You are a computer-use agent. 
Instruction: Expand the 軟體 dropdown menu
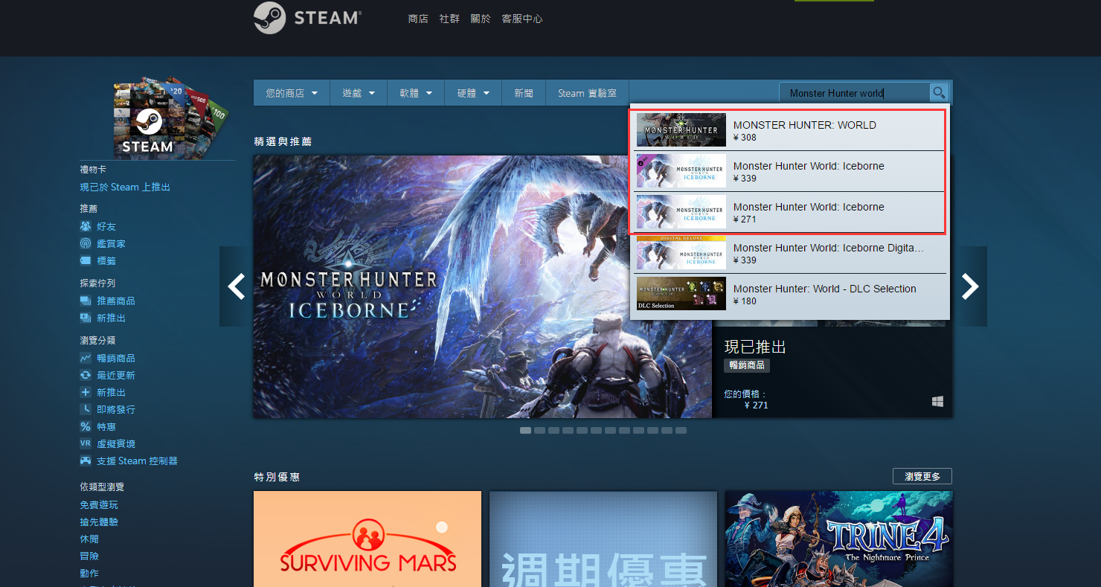pyautogui.click(x=416, y=93)
